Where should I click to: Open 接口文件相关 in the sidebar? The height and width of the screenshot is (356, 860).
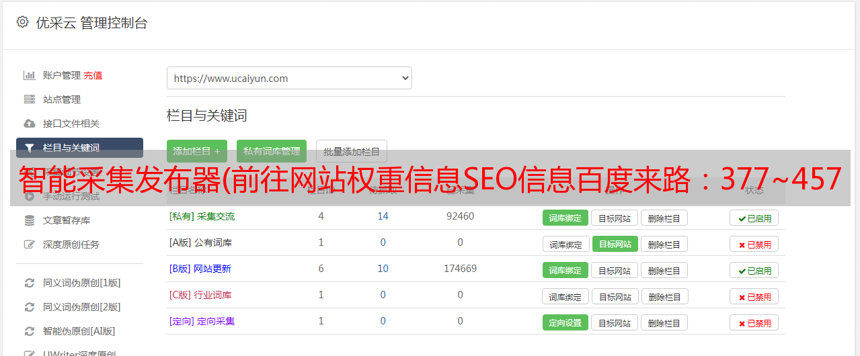tap(71, 124)
